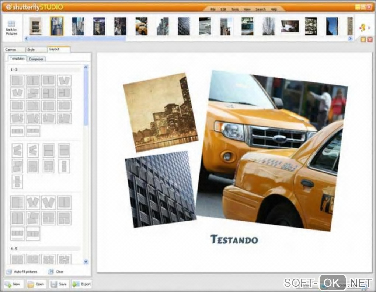Click the Back to Pictures icon
Screen dimensions: 376x292
point(11,24)
